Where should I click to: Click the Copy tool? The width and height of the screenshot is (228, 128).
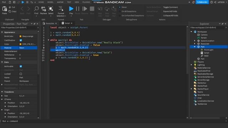coord(12,11)
